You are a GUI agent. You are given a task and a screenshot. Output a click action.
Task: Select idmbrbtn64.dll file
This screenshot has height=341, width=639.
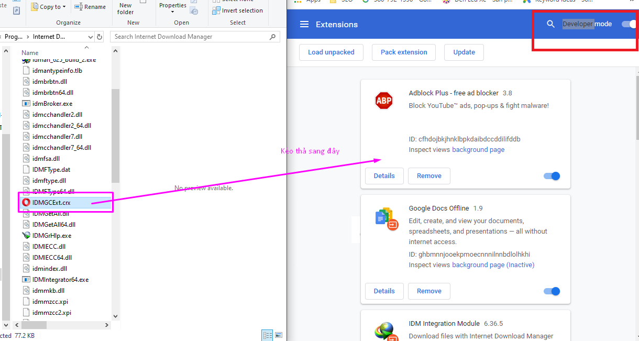click(53, 93)
